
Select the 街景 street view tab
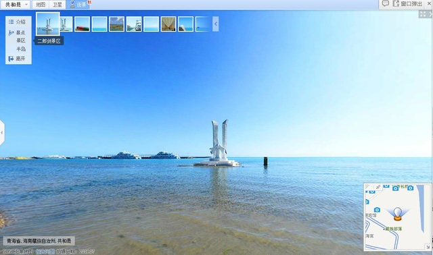(78, 5)
